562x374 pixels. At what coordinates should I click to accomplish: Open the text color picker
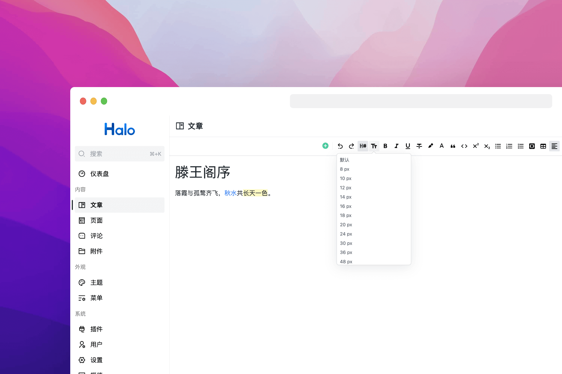[x=442, y=146]
